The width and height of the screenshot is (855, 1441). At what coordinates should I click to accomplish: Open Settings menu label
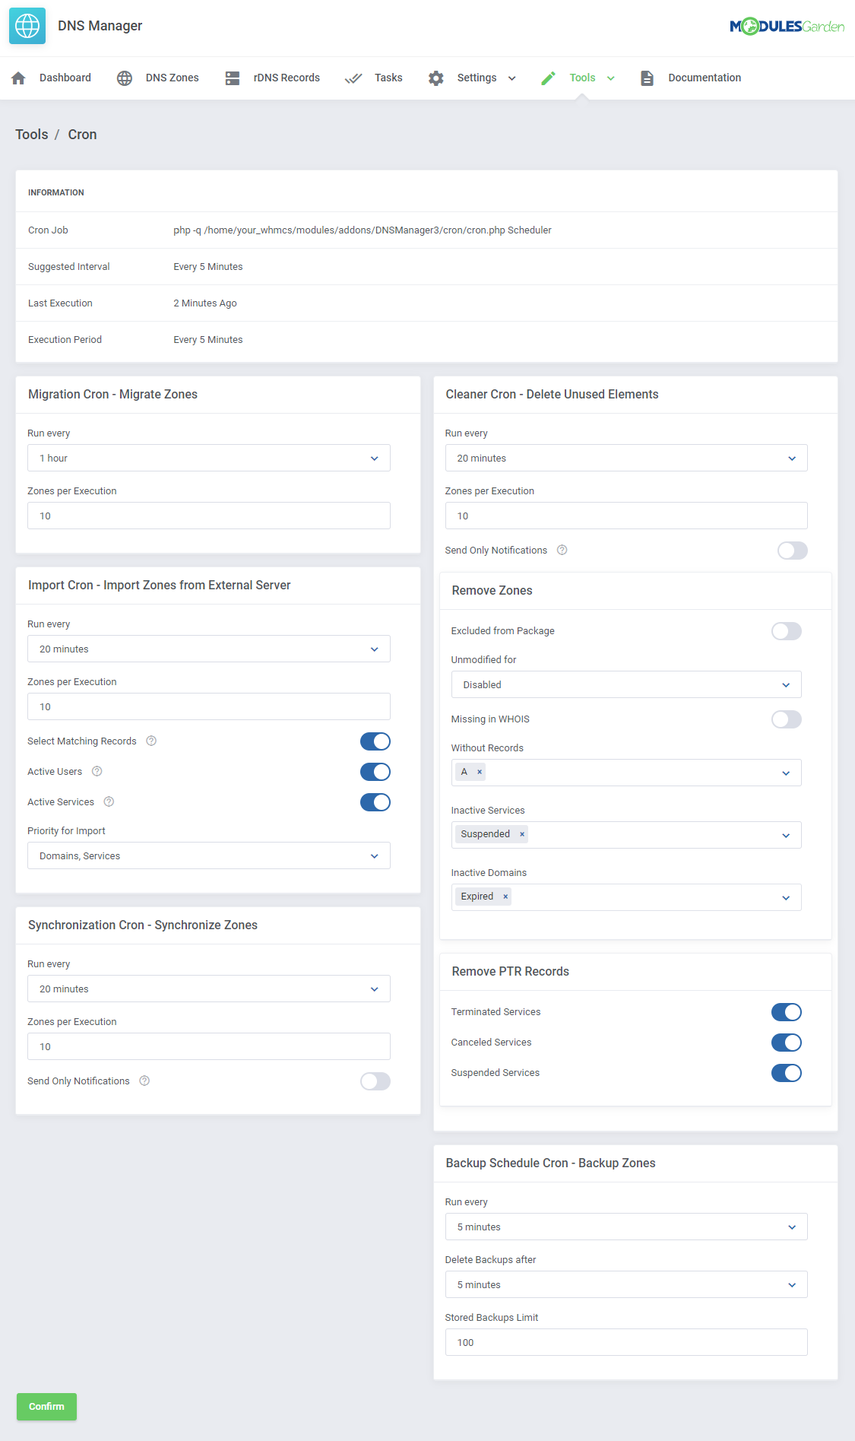tap(477, 78)
